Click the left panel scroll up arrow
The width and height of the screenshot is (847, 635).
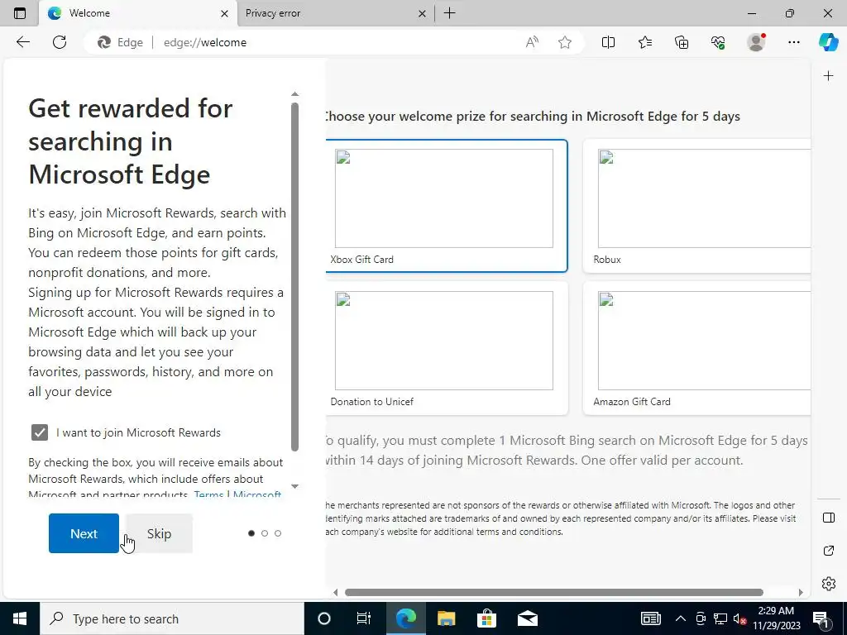295,94
